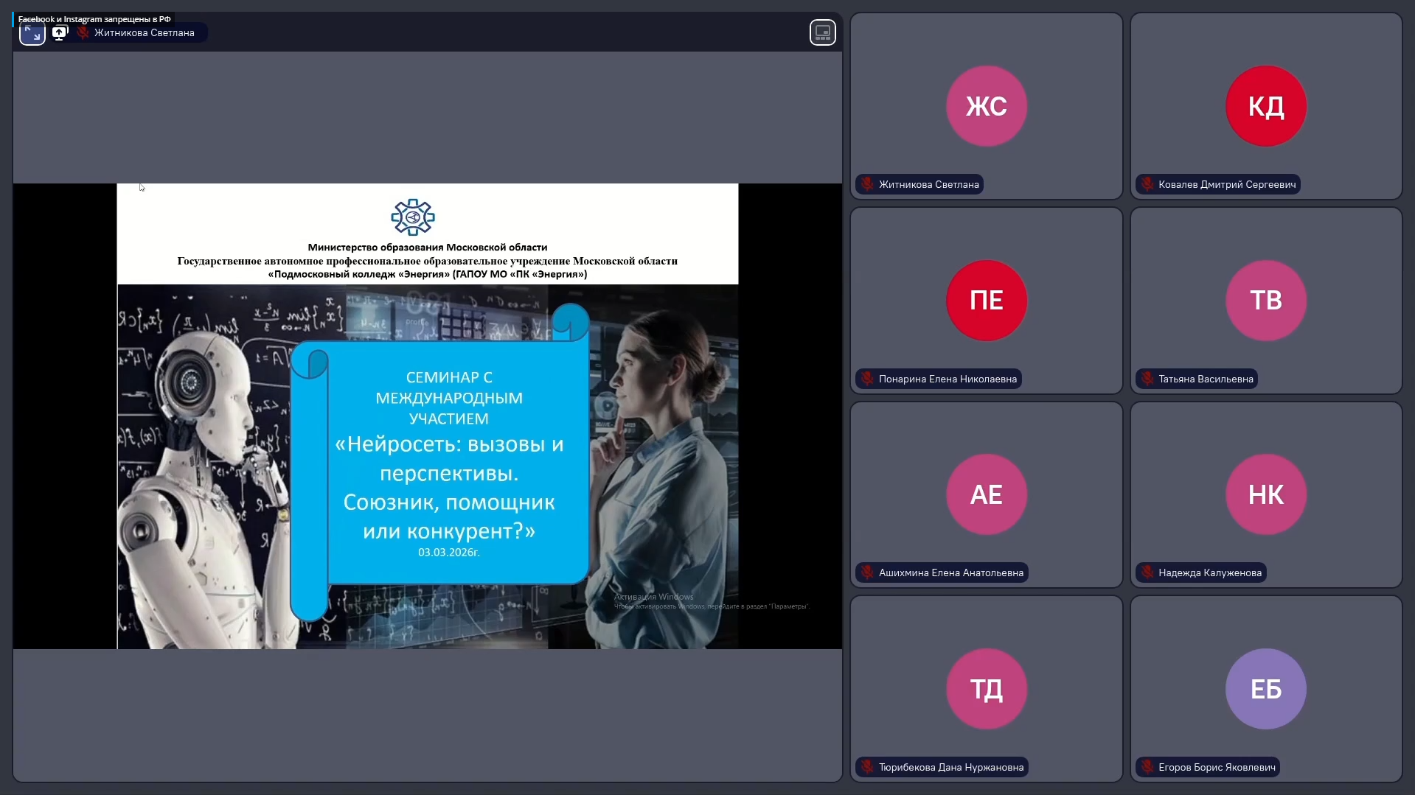The width and height of the screenshot is (1415, 795).
Task: Open the layout switcher icon above the slide
Action: (822, 32)
